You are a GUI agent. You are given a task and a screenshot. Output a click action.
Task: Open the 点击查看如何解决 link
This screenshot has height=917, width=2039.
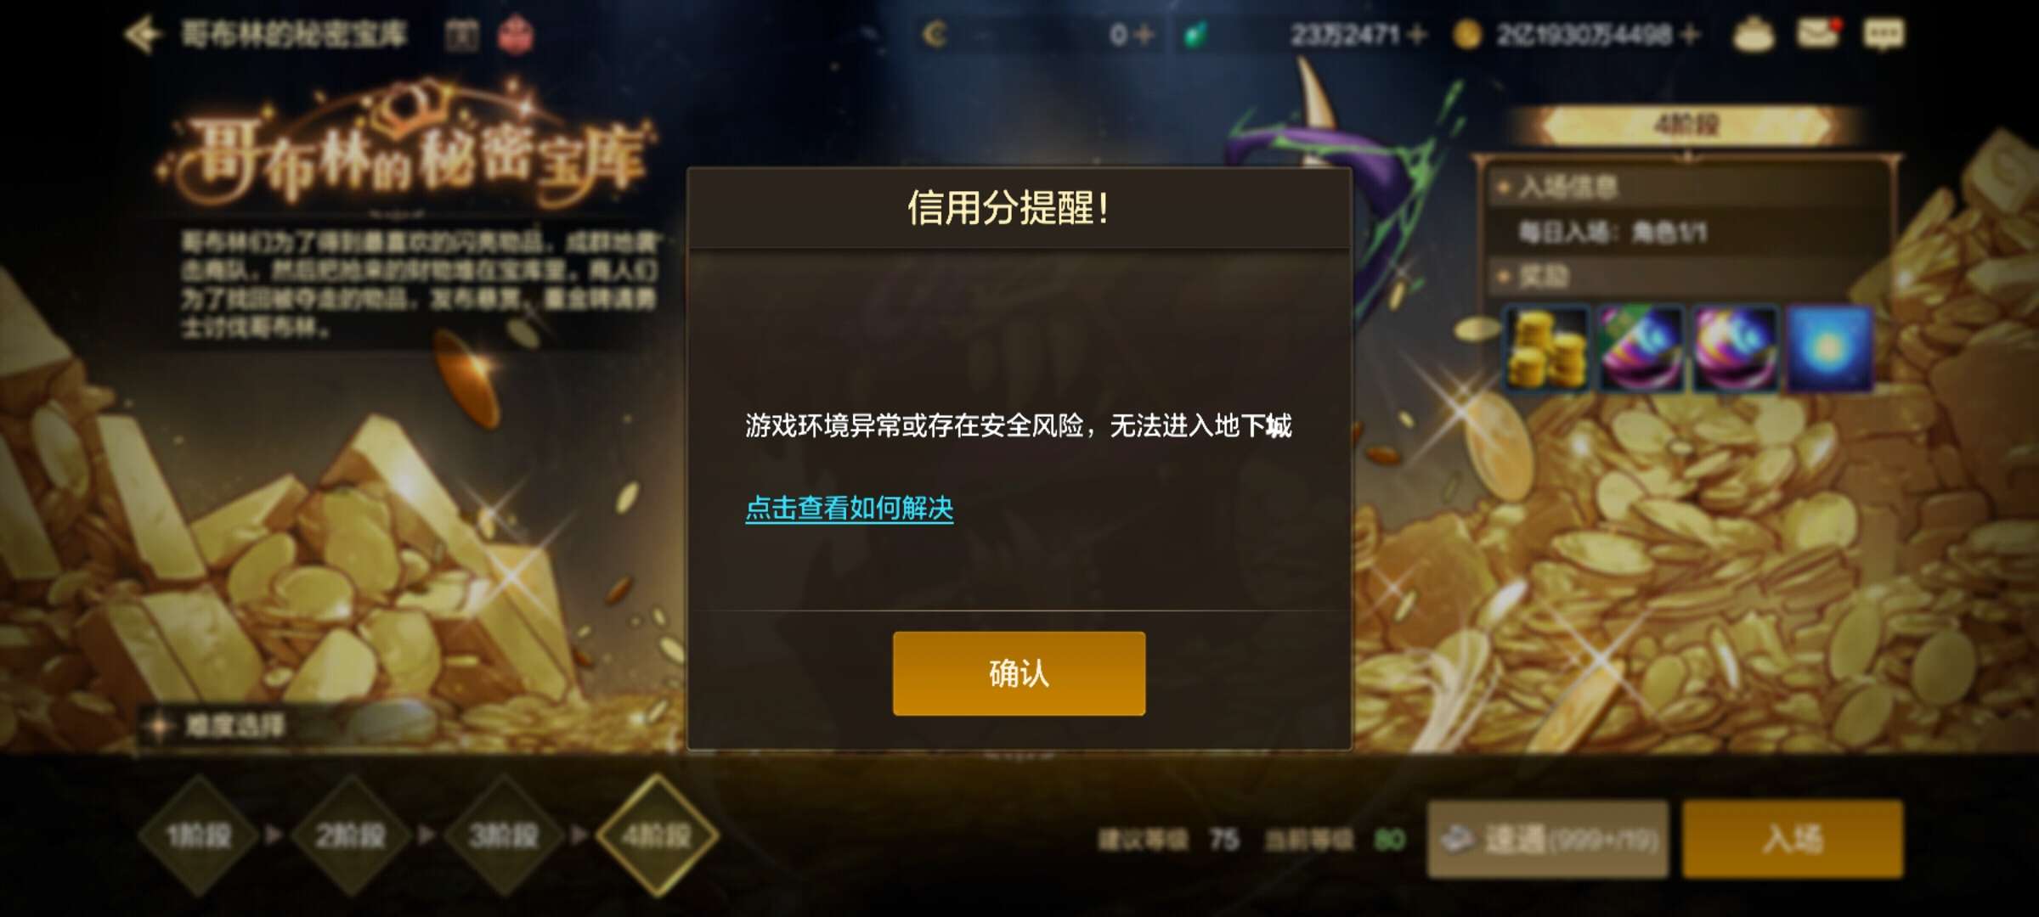[x=850, y=508]
